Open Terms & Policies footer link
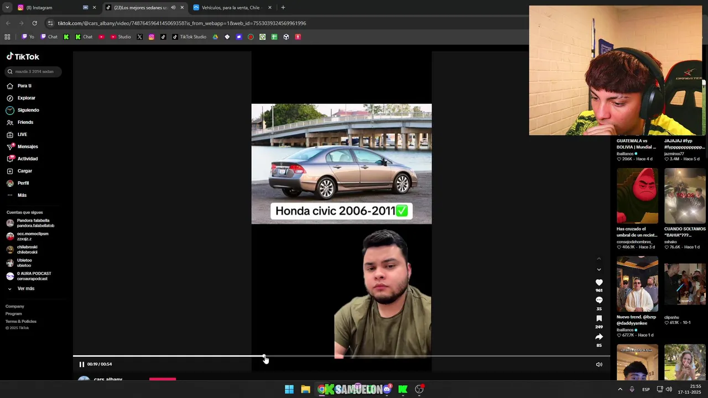The width and height of the screenshot is (708, 398). 21,321
